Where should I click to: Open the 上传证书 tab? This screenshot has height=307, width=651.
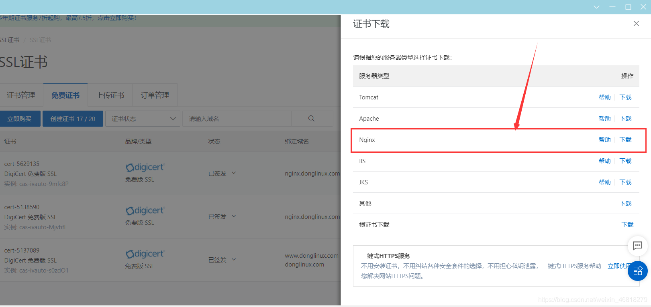pos(110,95)
